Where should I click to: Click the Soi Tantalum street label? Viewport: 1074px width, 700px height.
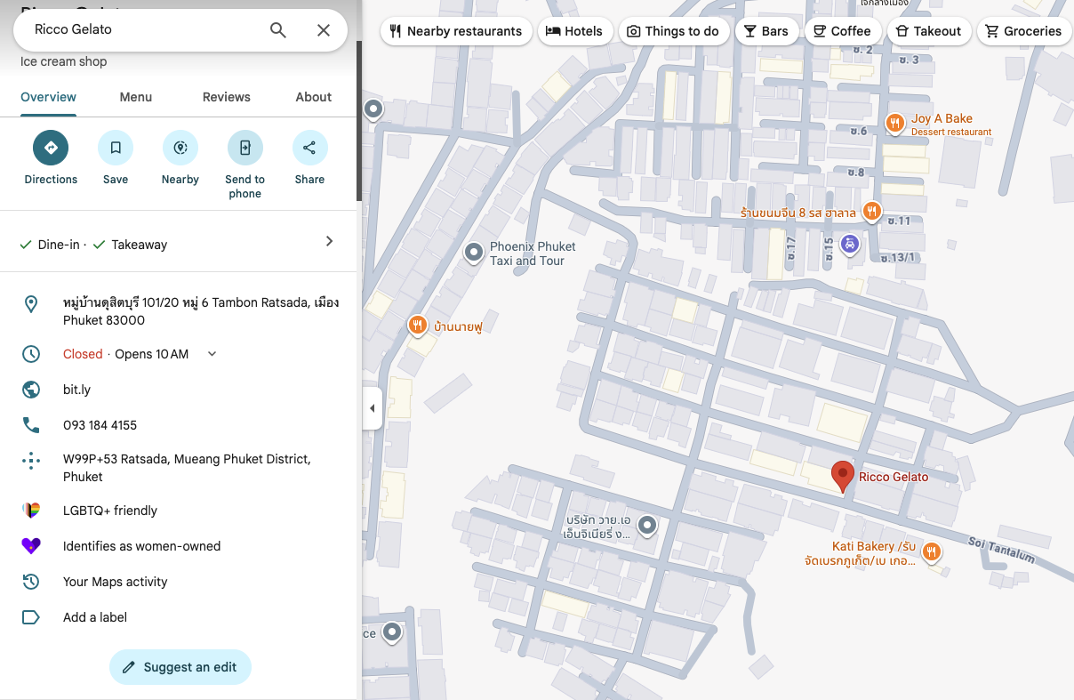click(1002, 551)
